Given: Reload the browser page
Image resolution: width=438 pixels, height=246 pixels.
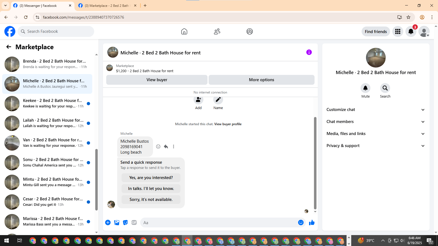Looking at the screenshot, I should 26,17.
